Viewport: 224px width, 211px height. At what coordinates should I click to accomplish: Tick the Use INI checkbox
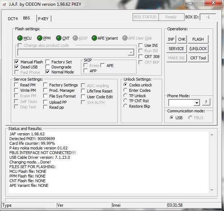141,45
